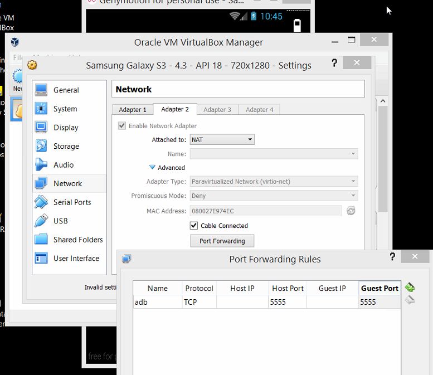This screenshot has width=433, height=375.
Task: Uncheck Cable Connected checkbox
Action: [x=194, y=226]
